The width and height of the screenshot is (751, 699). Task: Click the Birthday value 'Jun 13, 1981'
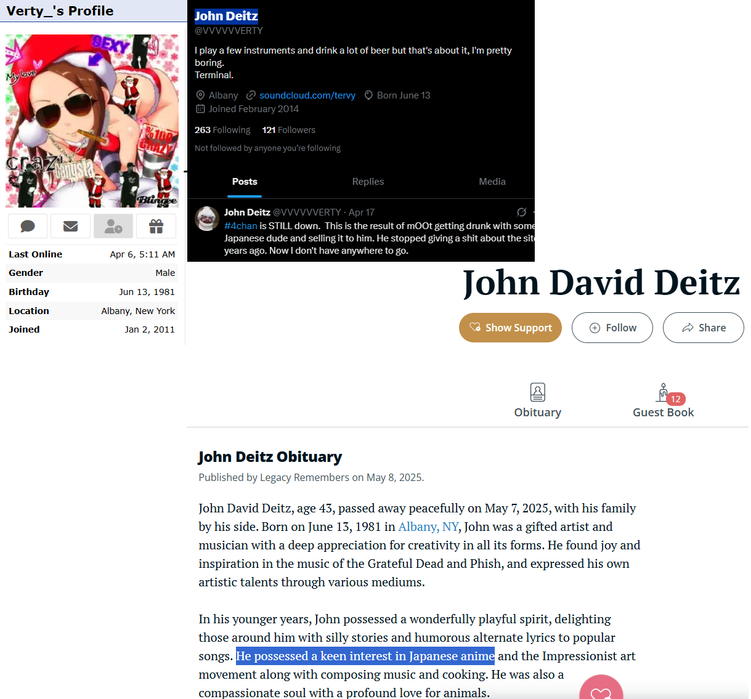(x=147, y=292)
